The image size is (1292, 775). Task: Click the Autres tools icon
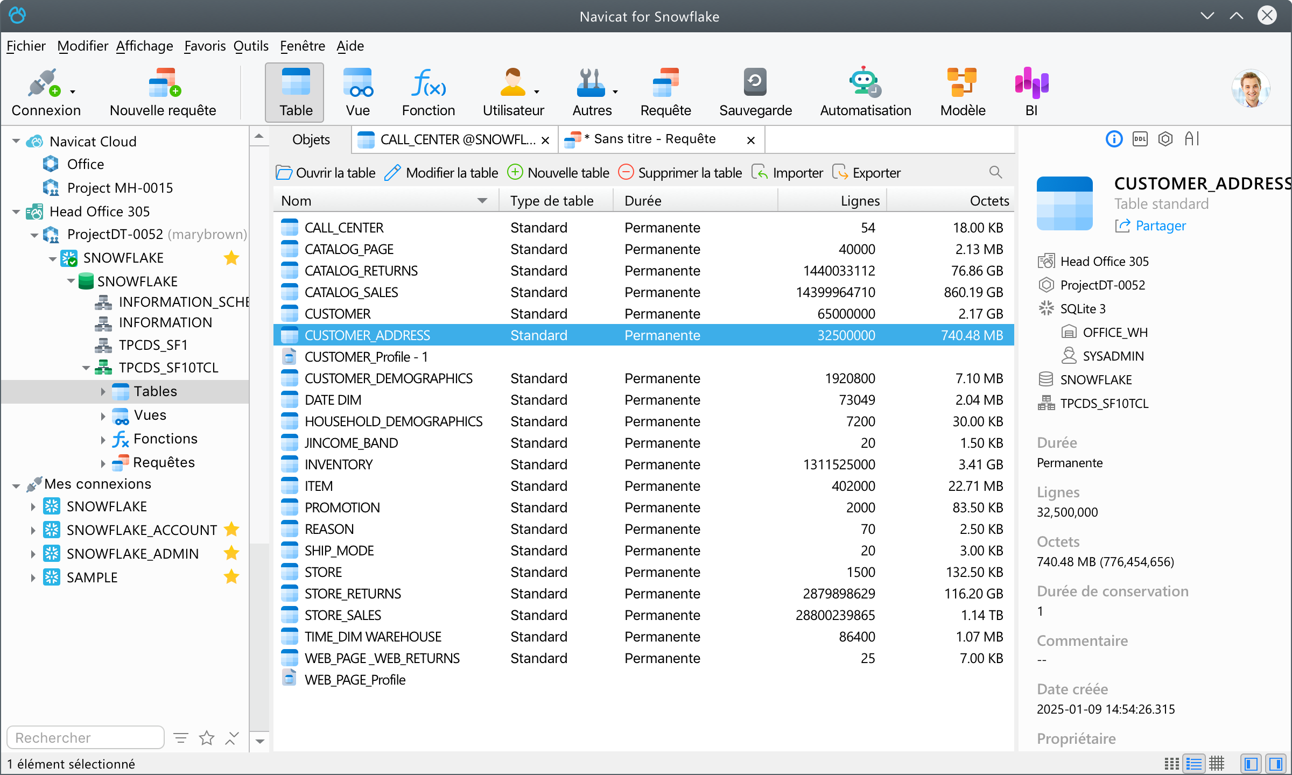[x=592, y=93]
